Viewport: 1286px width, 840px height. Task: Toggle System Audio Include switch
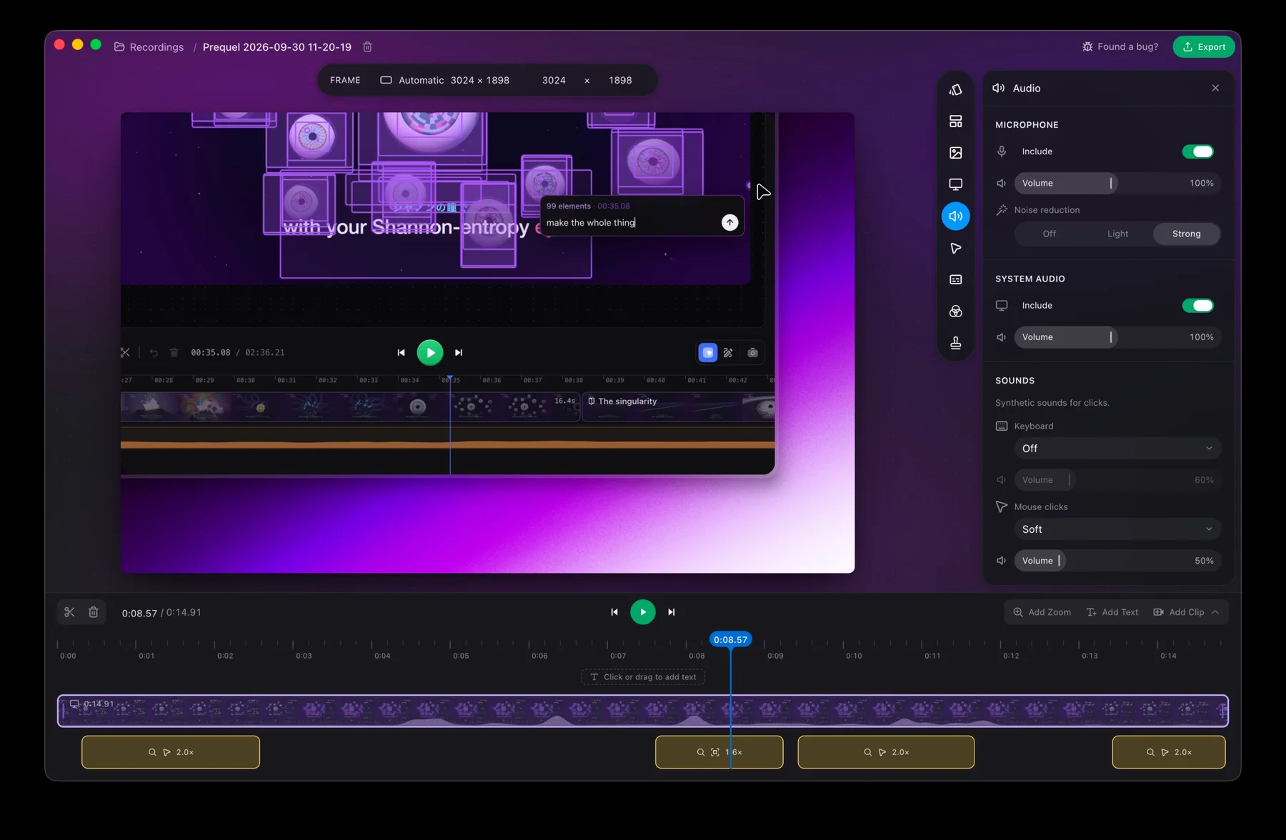[x=1198, y=306]
